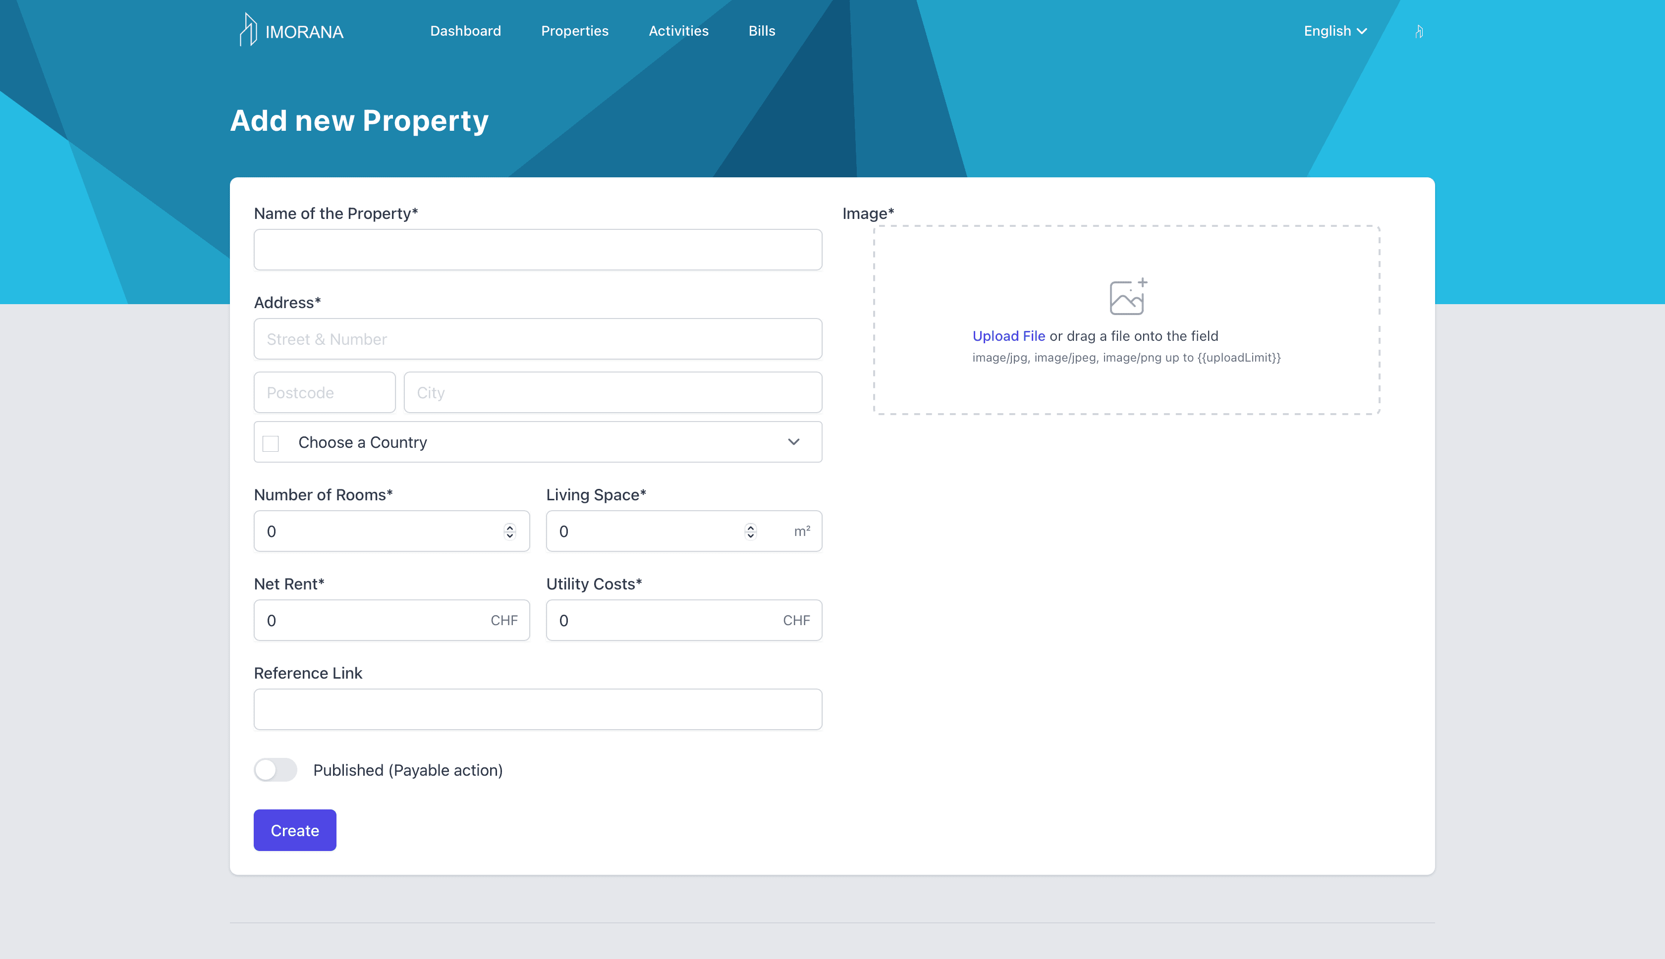Click the country flag placeholder box
Screen dimensions: 1665x959
point(271,443)
